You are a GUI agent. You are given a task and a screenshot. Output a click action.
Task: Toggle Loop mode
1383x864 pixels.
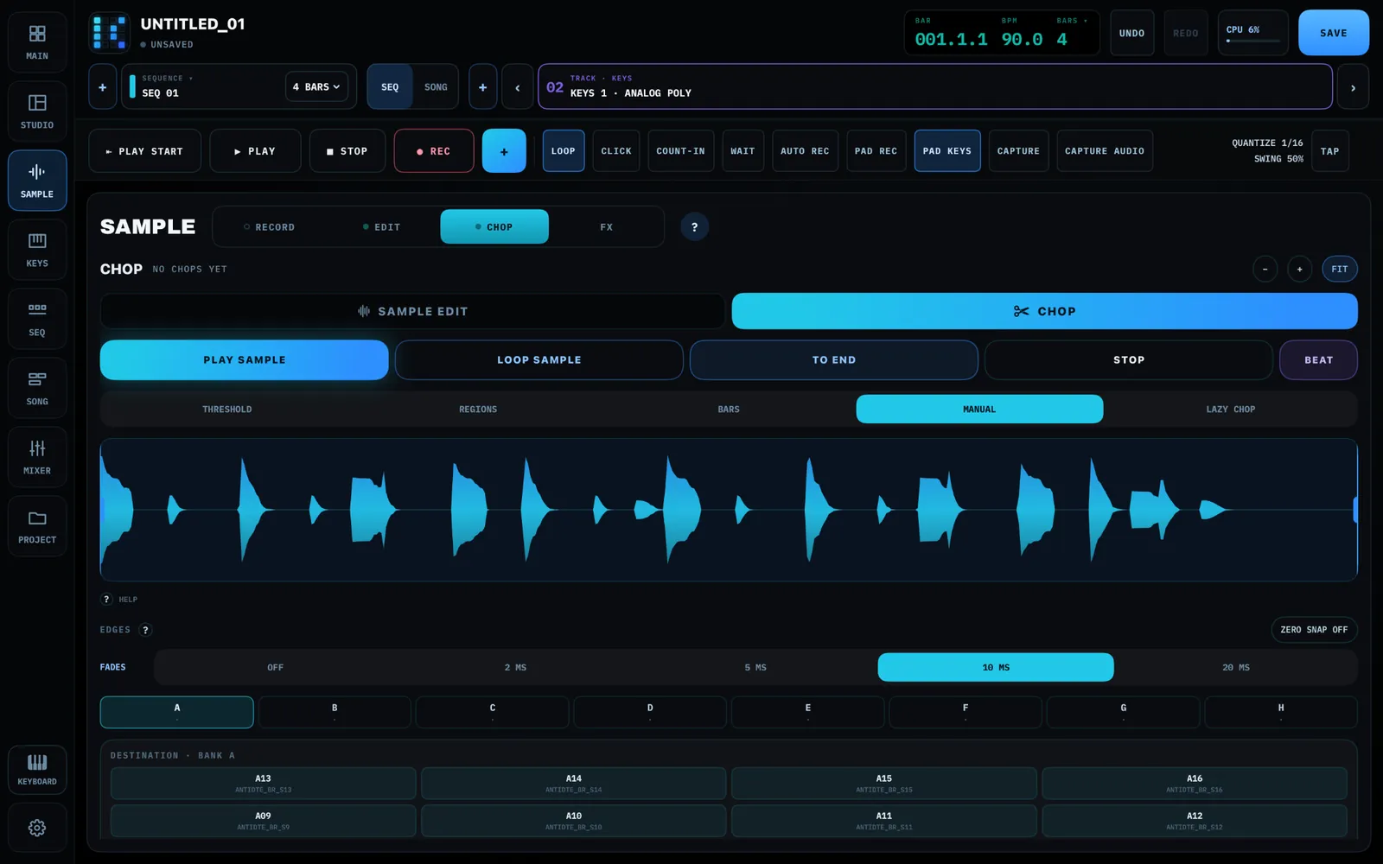pyautogui.click(x=564, y=151)
